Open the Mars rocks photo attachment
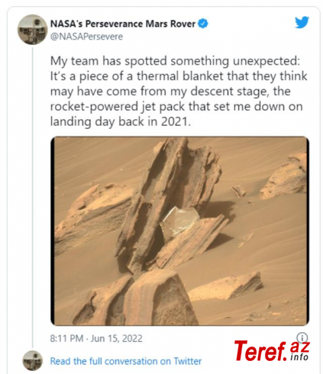Image resolution: width=323 pixels, height=374 pixels. click(180, 231)
